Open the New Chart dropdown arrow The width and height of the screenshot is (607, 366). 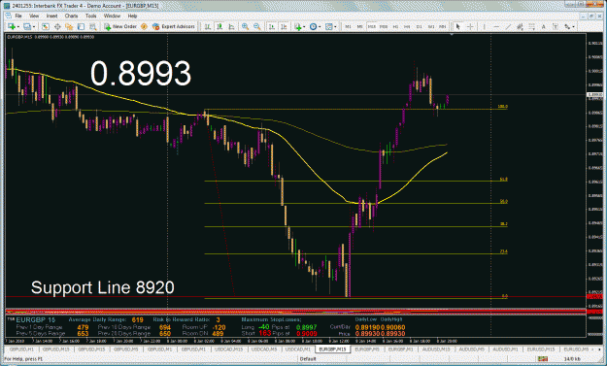17,26
